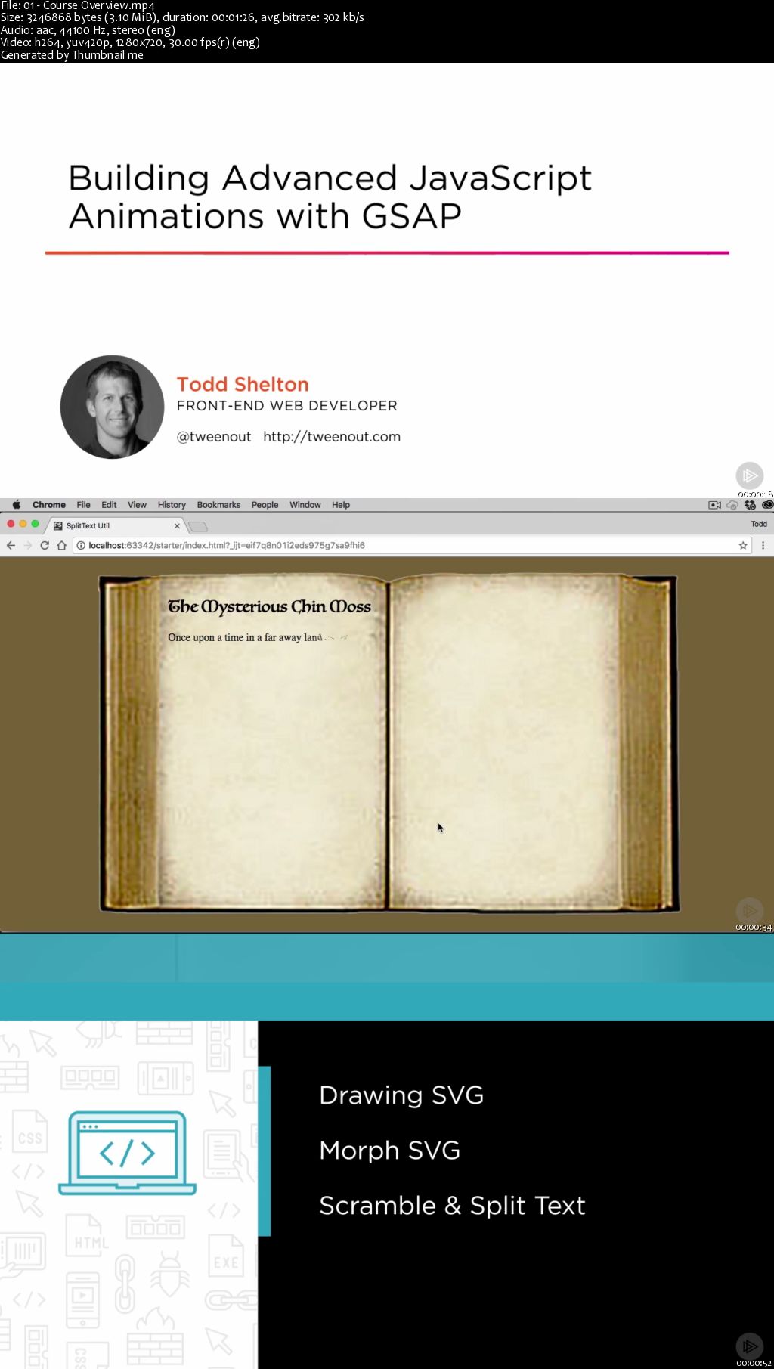Click the Forward arrow in Chrome
This screenshot has height=1369, width=774.
pyautogui.click(x=27, y=545)
